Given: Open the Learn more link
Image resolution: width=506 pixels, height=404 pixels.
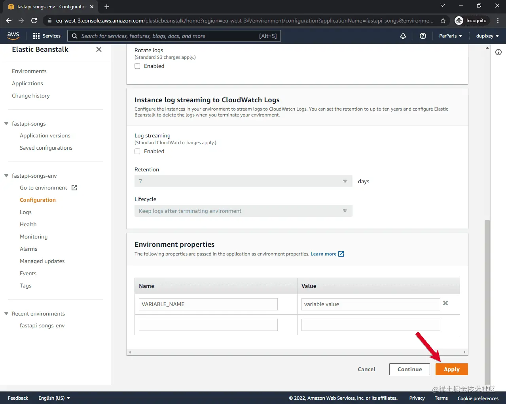Looking at the screenshot, I should click(324, 254).
